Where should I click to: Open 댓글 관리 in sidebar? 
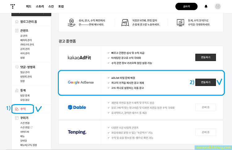tap(25, 72)
